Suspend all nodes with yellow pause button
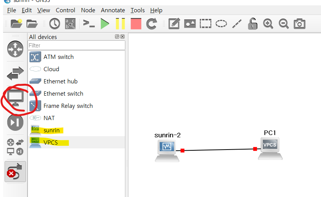 tap(120, 24)
